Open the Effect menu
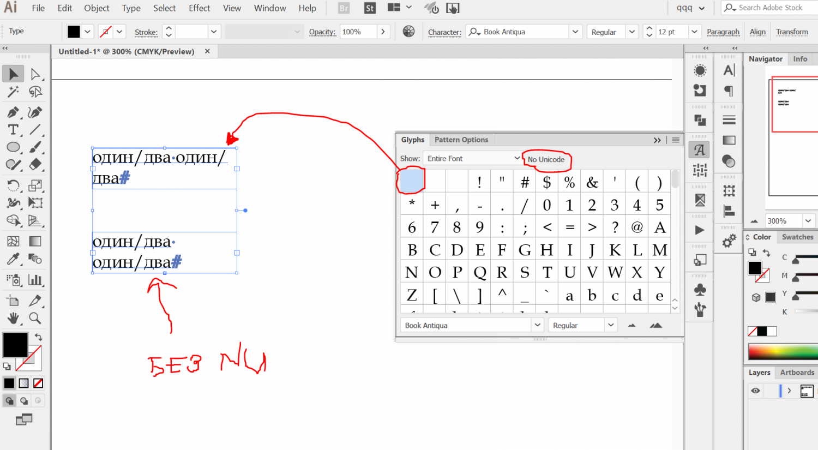818x450 pixels. [199, 8]
